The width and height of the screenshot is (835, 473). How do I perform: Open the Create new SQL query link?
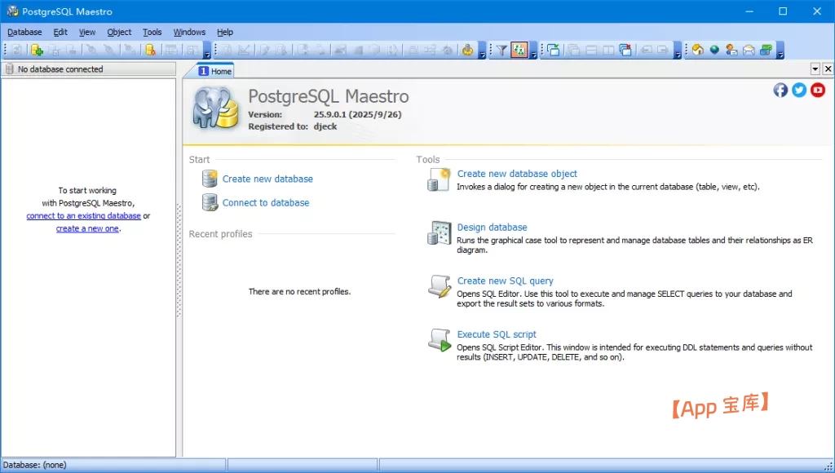505,281
